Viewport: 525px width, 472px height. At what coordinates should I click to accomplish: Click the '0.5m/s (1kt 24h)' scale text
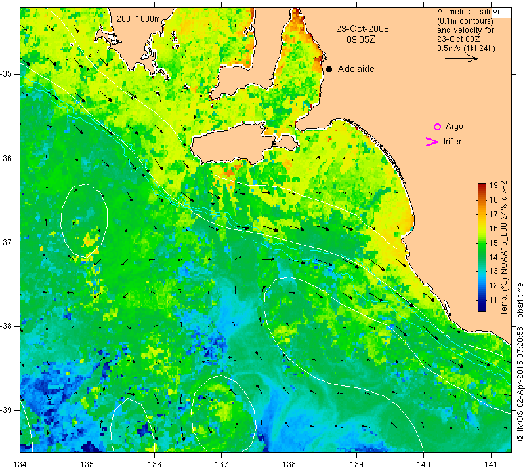click(466, 49)
